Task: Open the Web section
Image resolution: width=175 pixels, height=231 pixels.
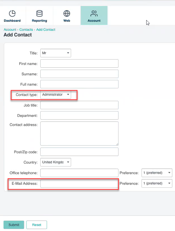Action: [x=67, y=16]
